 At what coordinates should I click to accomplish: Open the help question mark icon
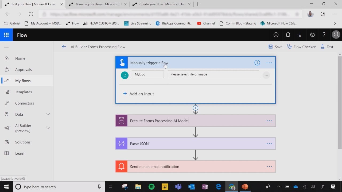(x=324, y=35)
